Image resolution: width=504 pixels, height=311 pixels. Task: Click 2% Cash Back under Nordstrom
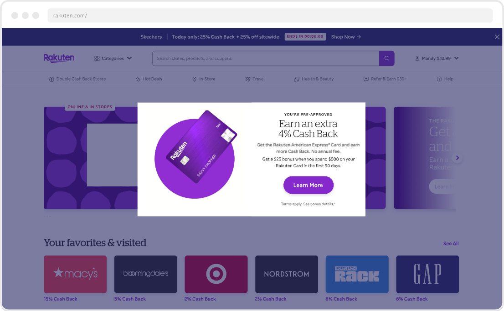point(271,299)
